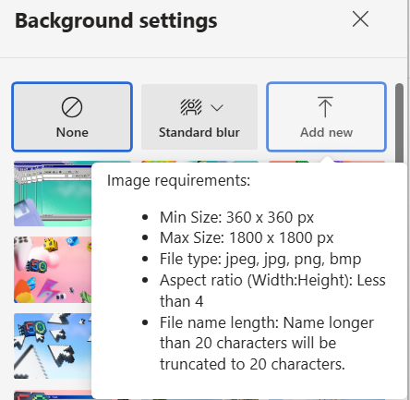Pick the teal retro windows background
The image size is (410, 400).
pyautogui.click(x=53, y=194)
